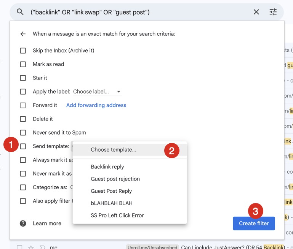Enable Mark as read checkbox
Viewport: 293px width, 249px height.
point(23,64)
